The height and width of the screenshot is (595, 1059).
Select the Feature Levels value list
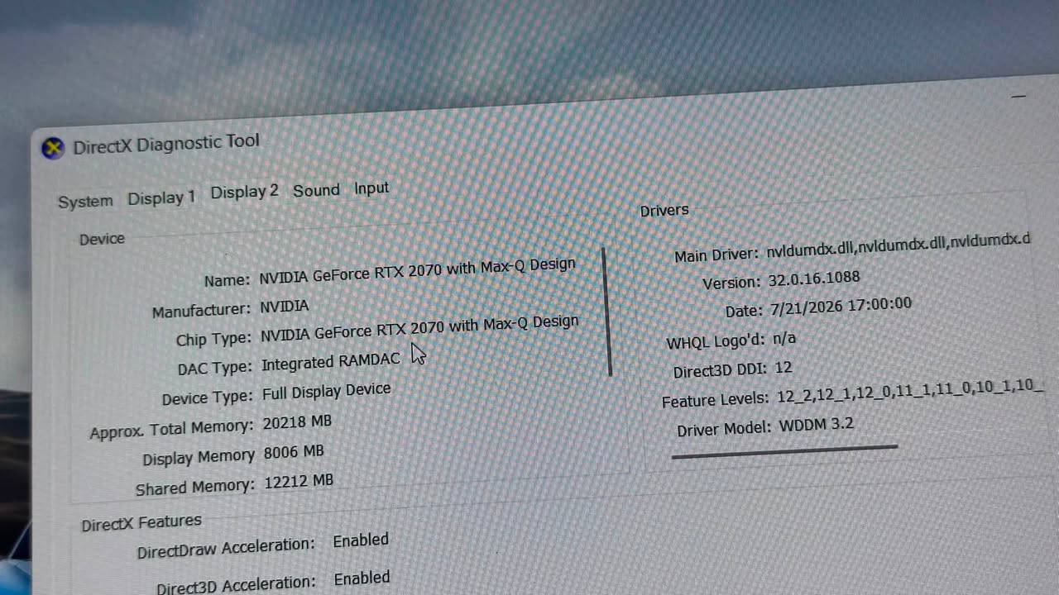click(x=910, y=392)
